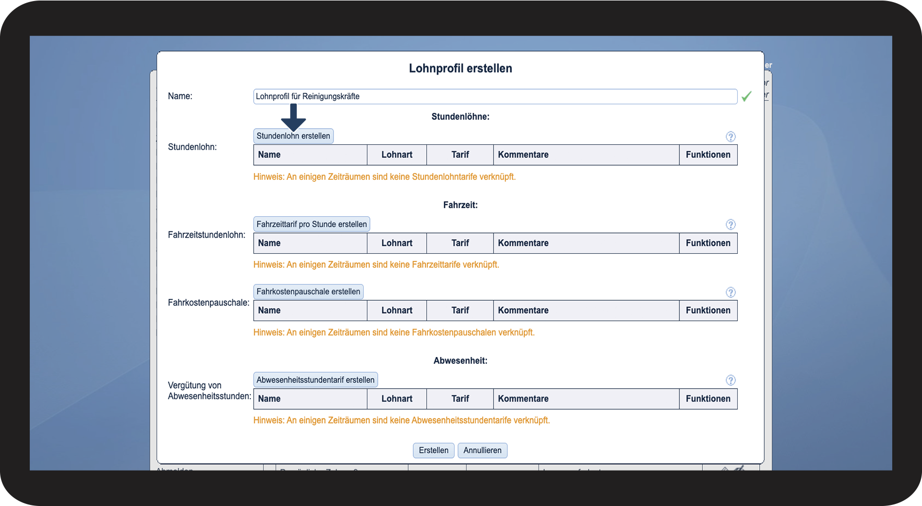Screen dimensions: 922x506
Task: Select 'Lohnart' column header in Stundenlohn table
Action: click(397, 155)
